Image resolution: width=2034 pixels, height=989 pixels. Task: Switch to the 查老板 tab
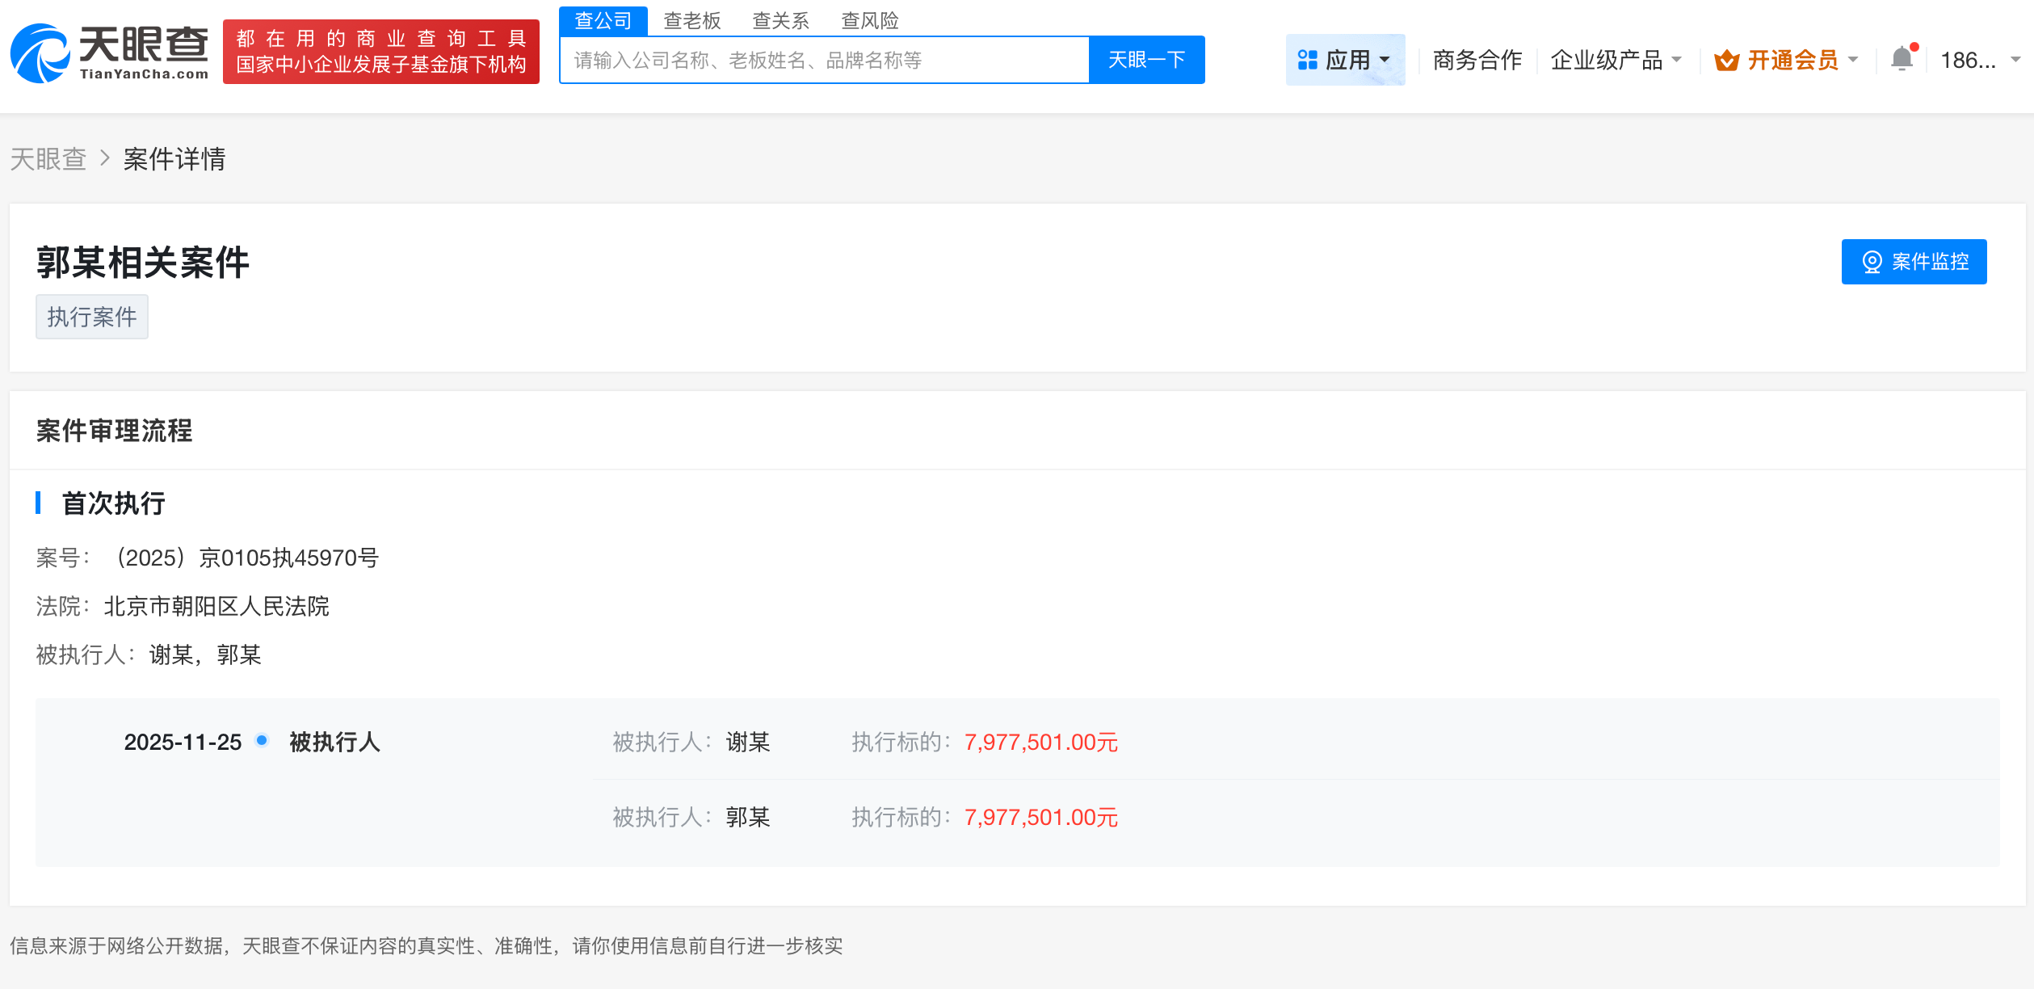693,20
